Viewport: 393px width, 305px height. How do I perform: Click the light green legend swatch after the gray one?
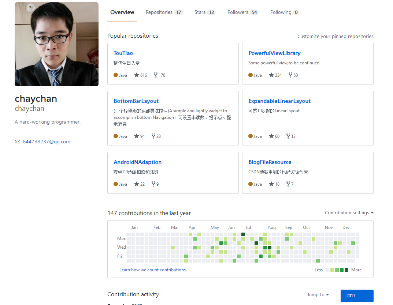332,270
